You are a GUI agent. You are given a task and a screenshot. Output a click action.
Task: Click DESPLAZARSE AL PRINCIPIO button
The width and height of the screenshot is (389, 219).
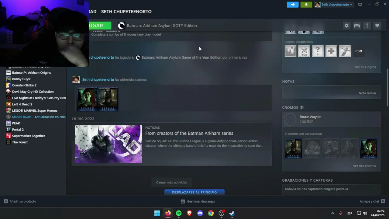point(194,192)
